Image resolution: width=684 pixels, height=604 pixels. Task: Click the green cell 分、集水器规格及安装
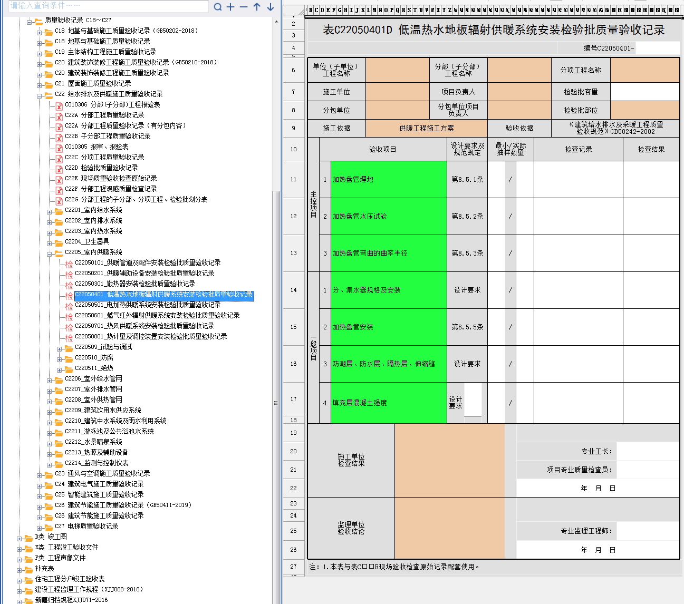389,290
